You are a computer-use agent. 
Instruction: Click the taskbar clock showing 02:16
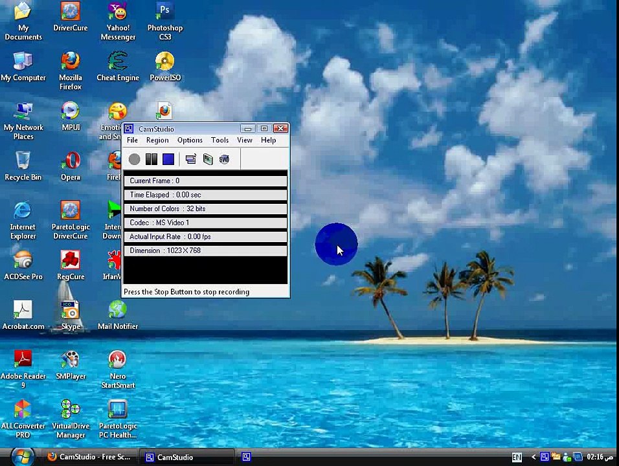click(x=600, y=457)
